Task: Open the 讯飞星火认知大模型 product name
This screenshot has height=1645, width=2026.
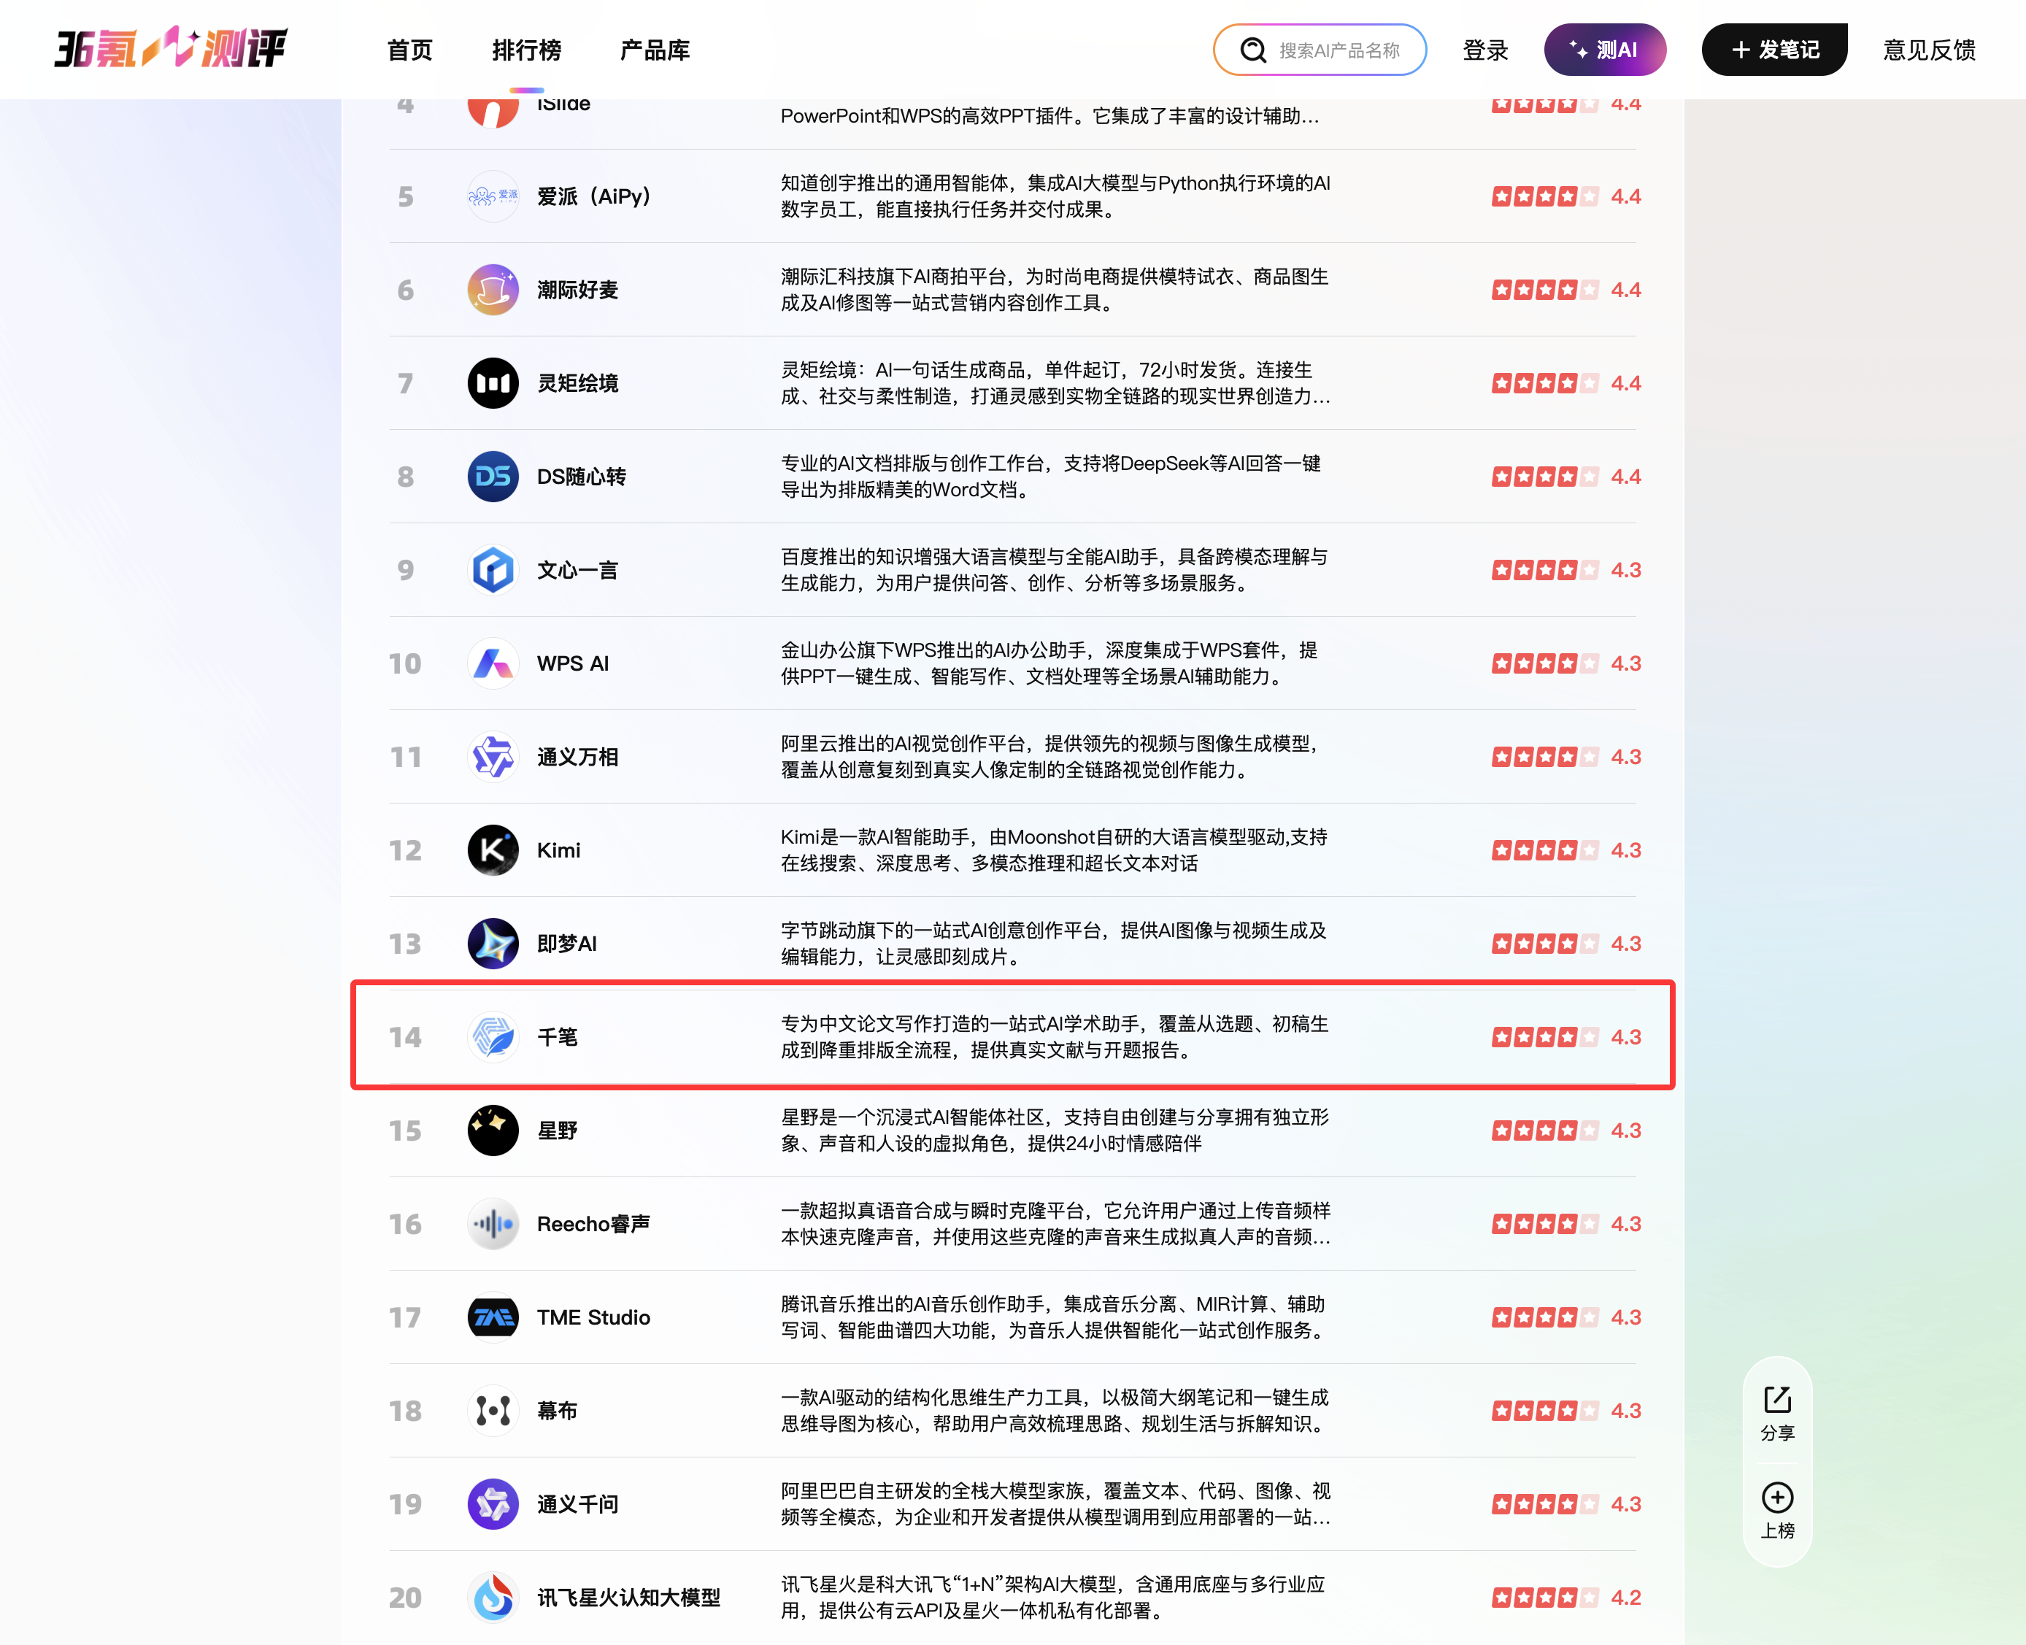Action: (628, 1598)
